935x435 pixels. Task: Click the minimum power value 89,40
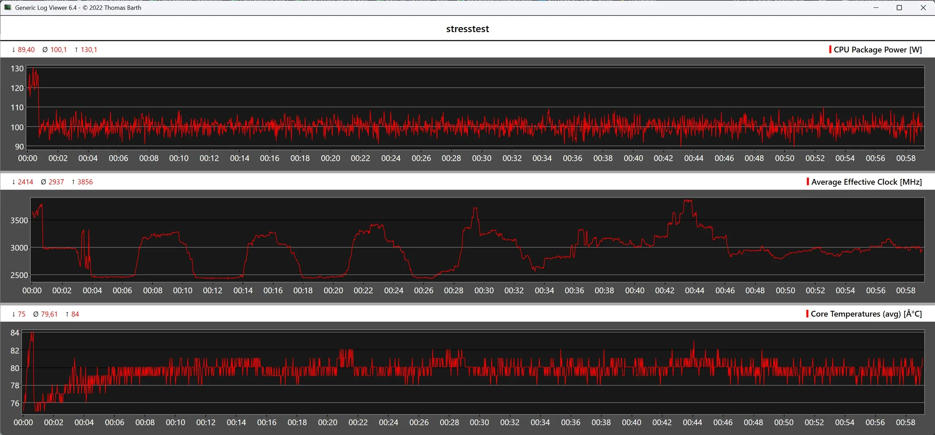(26, 50)
